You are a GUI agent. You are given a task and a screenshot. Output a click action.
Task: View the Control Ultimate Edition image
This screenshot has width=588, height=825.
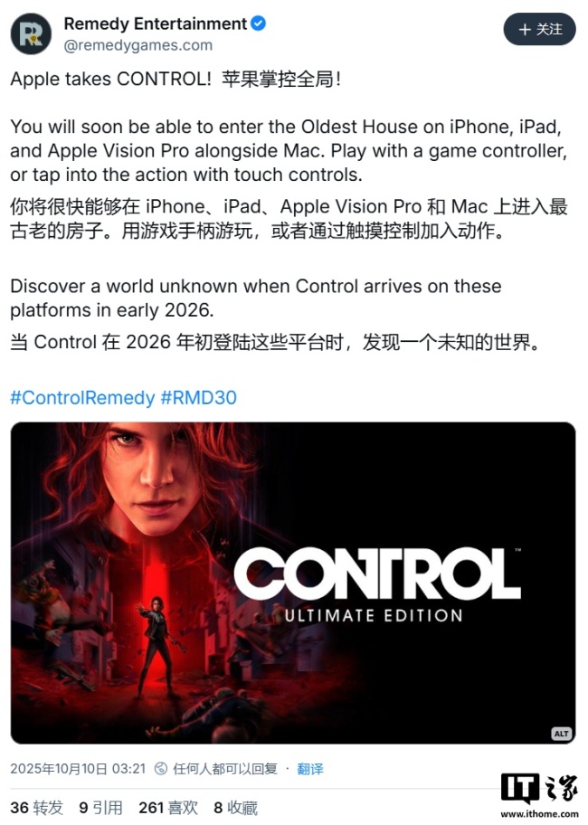click(x=293, y=583)
